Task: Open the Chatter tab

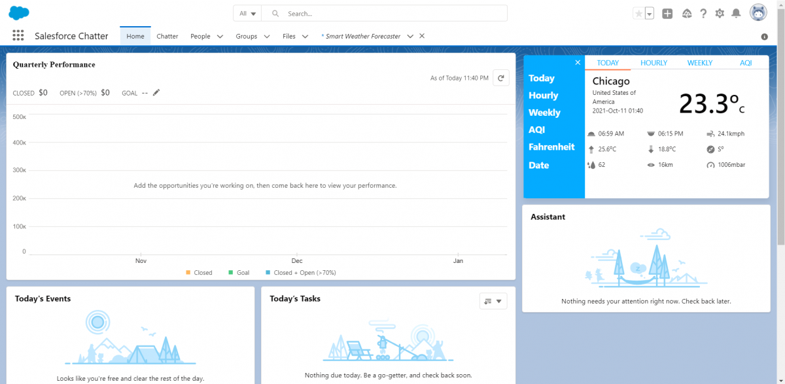Action: click(167, 36)
